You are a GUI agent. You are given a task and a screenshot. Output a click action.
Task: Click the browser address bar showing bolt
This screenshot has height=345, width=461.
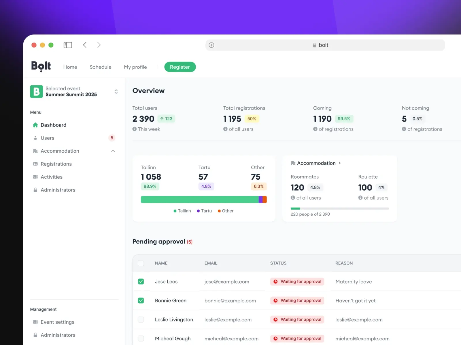coord(325,45)
